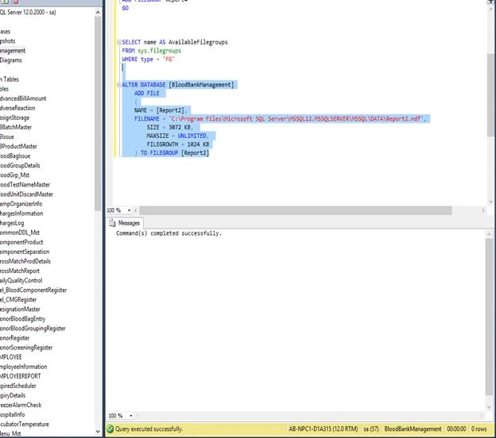Select the Del_CMGRegister table
The width and height of the screenshot is (496, 438).
[18, 300]
